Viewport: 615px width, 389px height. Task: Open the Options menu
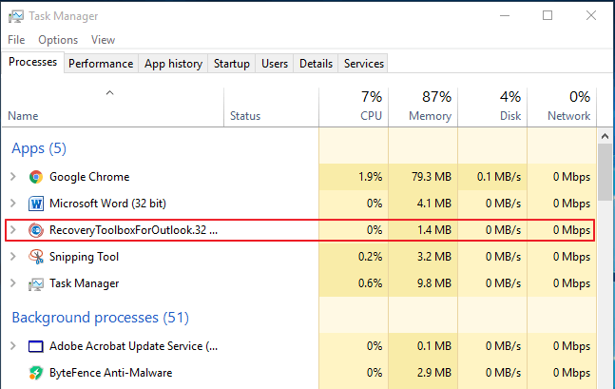pyautogui.click(x=58, y=40)
